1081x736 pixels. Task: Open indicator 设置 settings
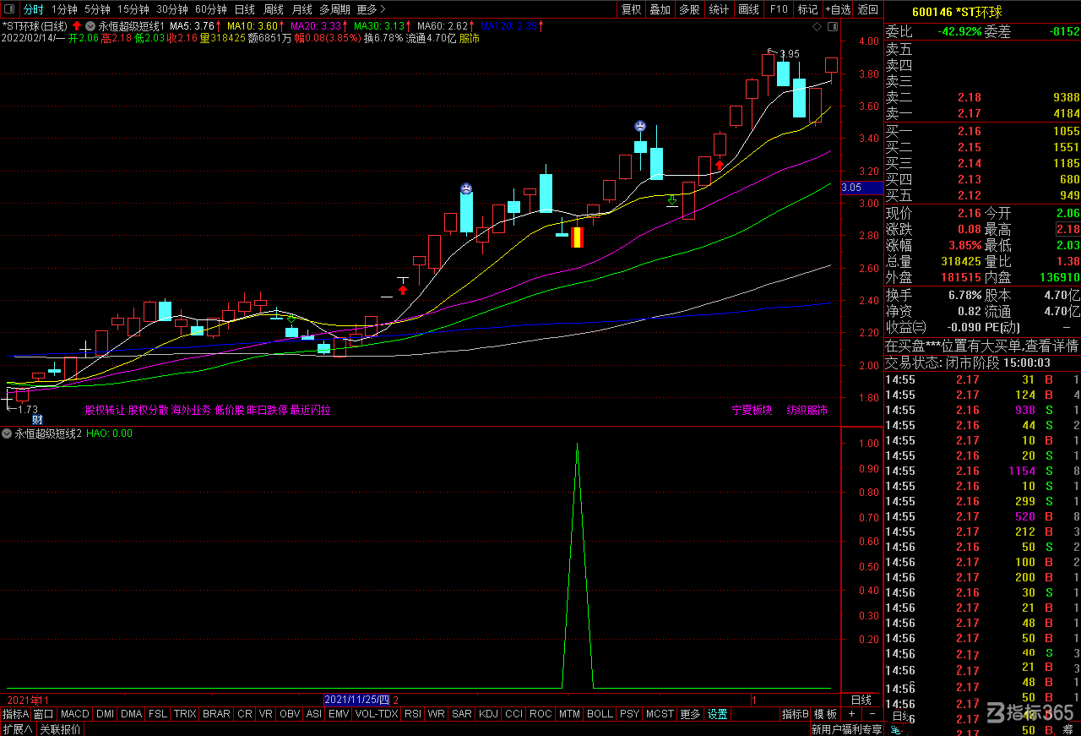718,714
